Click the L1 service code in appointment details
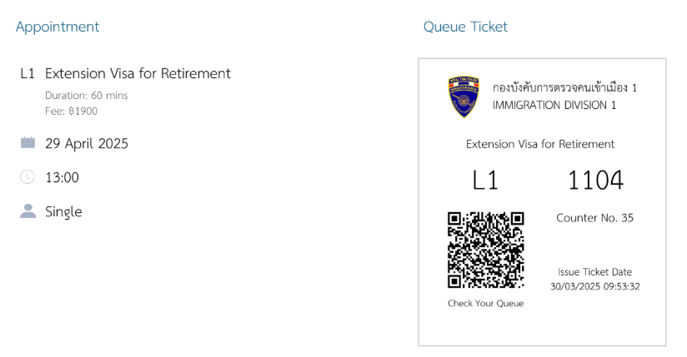 pos(28,73)
